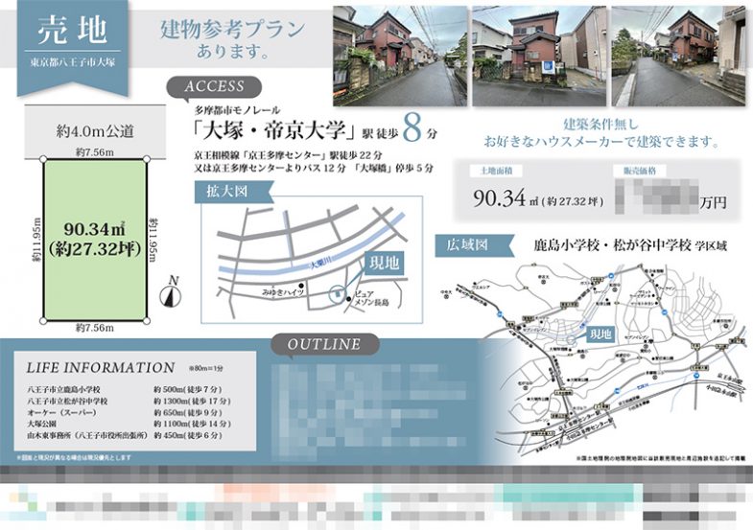Click the 現地 marker on the wide-area map

tap(600, 334)
